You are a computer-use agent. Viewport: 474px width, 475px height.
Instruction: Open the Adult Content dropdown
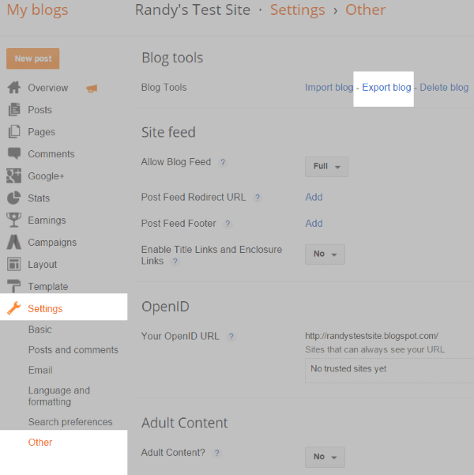coord(325,456)
